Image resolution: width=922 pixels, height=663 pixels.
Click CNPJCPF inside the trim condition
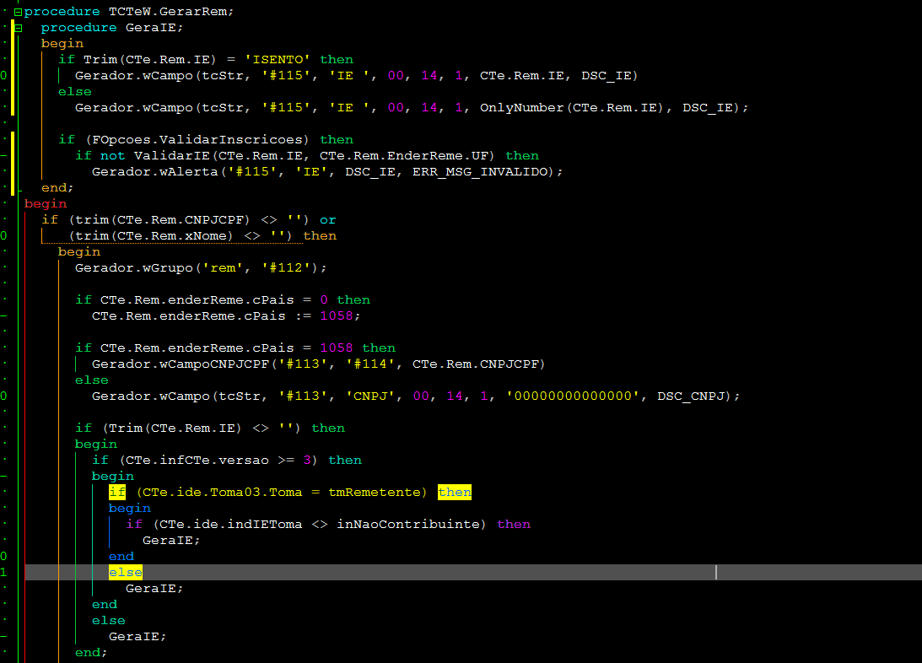pyautogui.click(x=214, y=220)
